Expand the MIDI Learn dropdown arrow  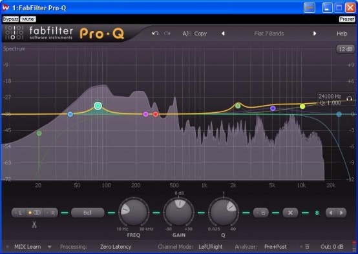(x=49, y=247)
